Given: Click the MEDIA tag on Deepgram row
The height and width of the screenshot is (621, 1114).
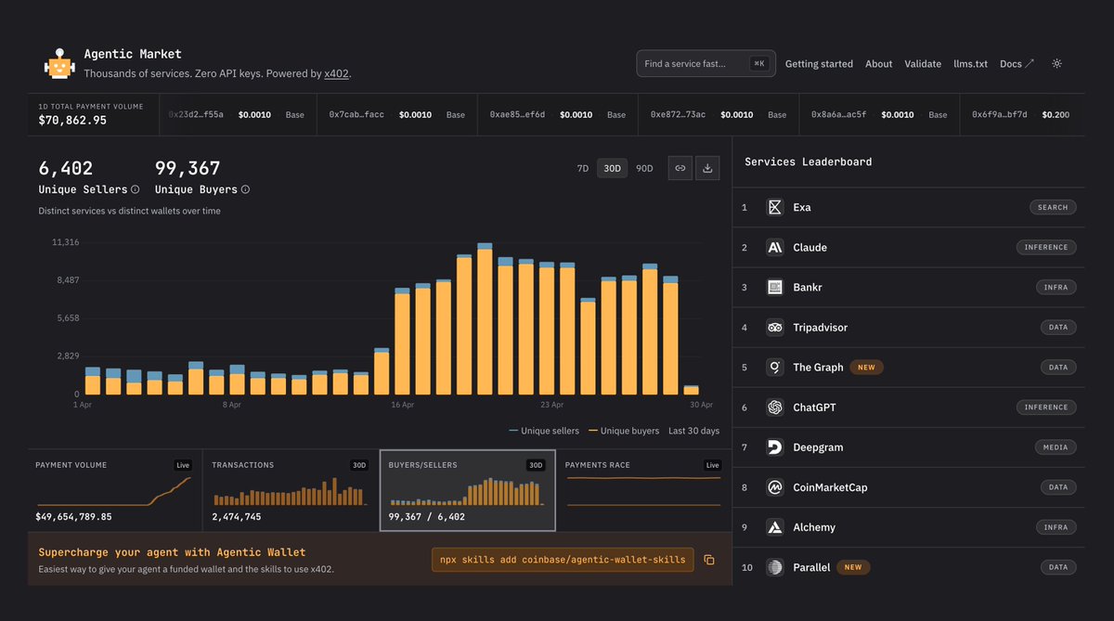Looking at the screenshot, I should coord(1055,446).
